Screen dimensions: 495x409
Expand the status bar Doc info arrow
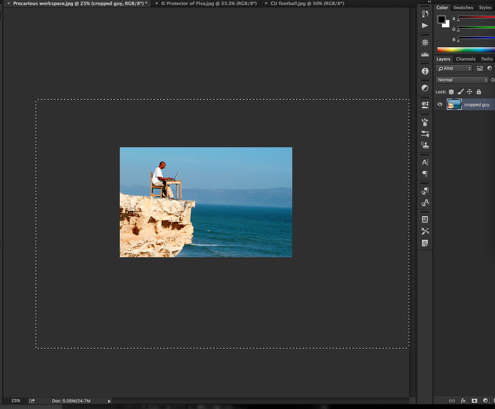pos(109,401)
